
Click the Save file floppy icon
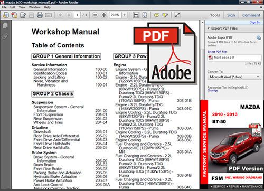click(x=31, y=15)
